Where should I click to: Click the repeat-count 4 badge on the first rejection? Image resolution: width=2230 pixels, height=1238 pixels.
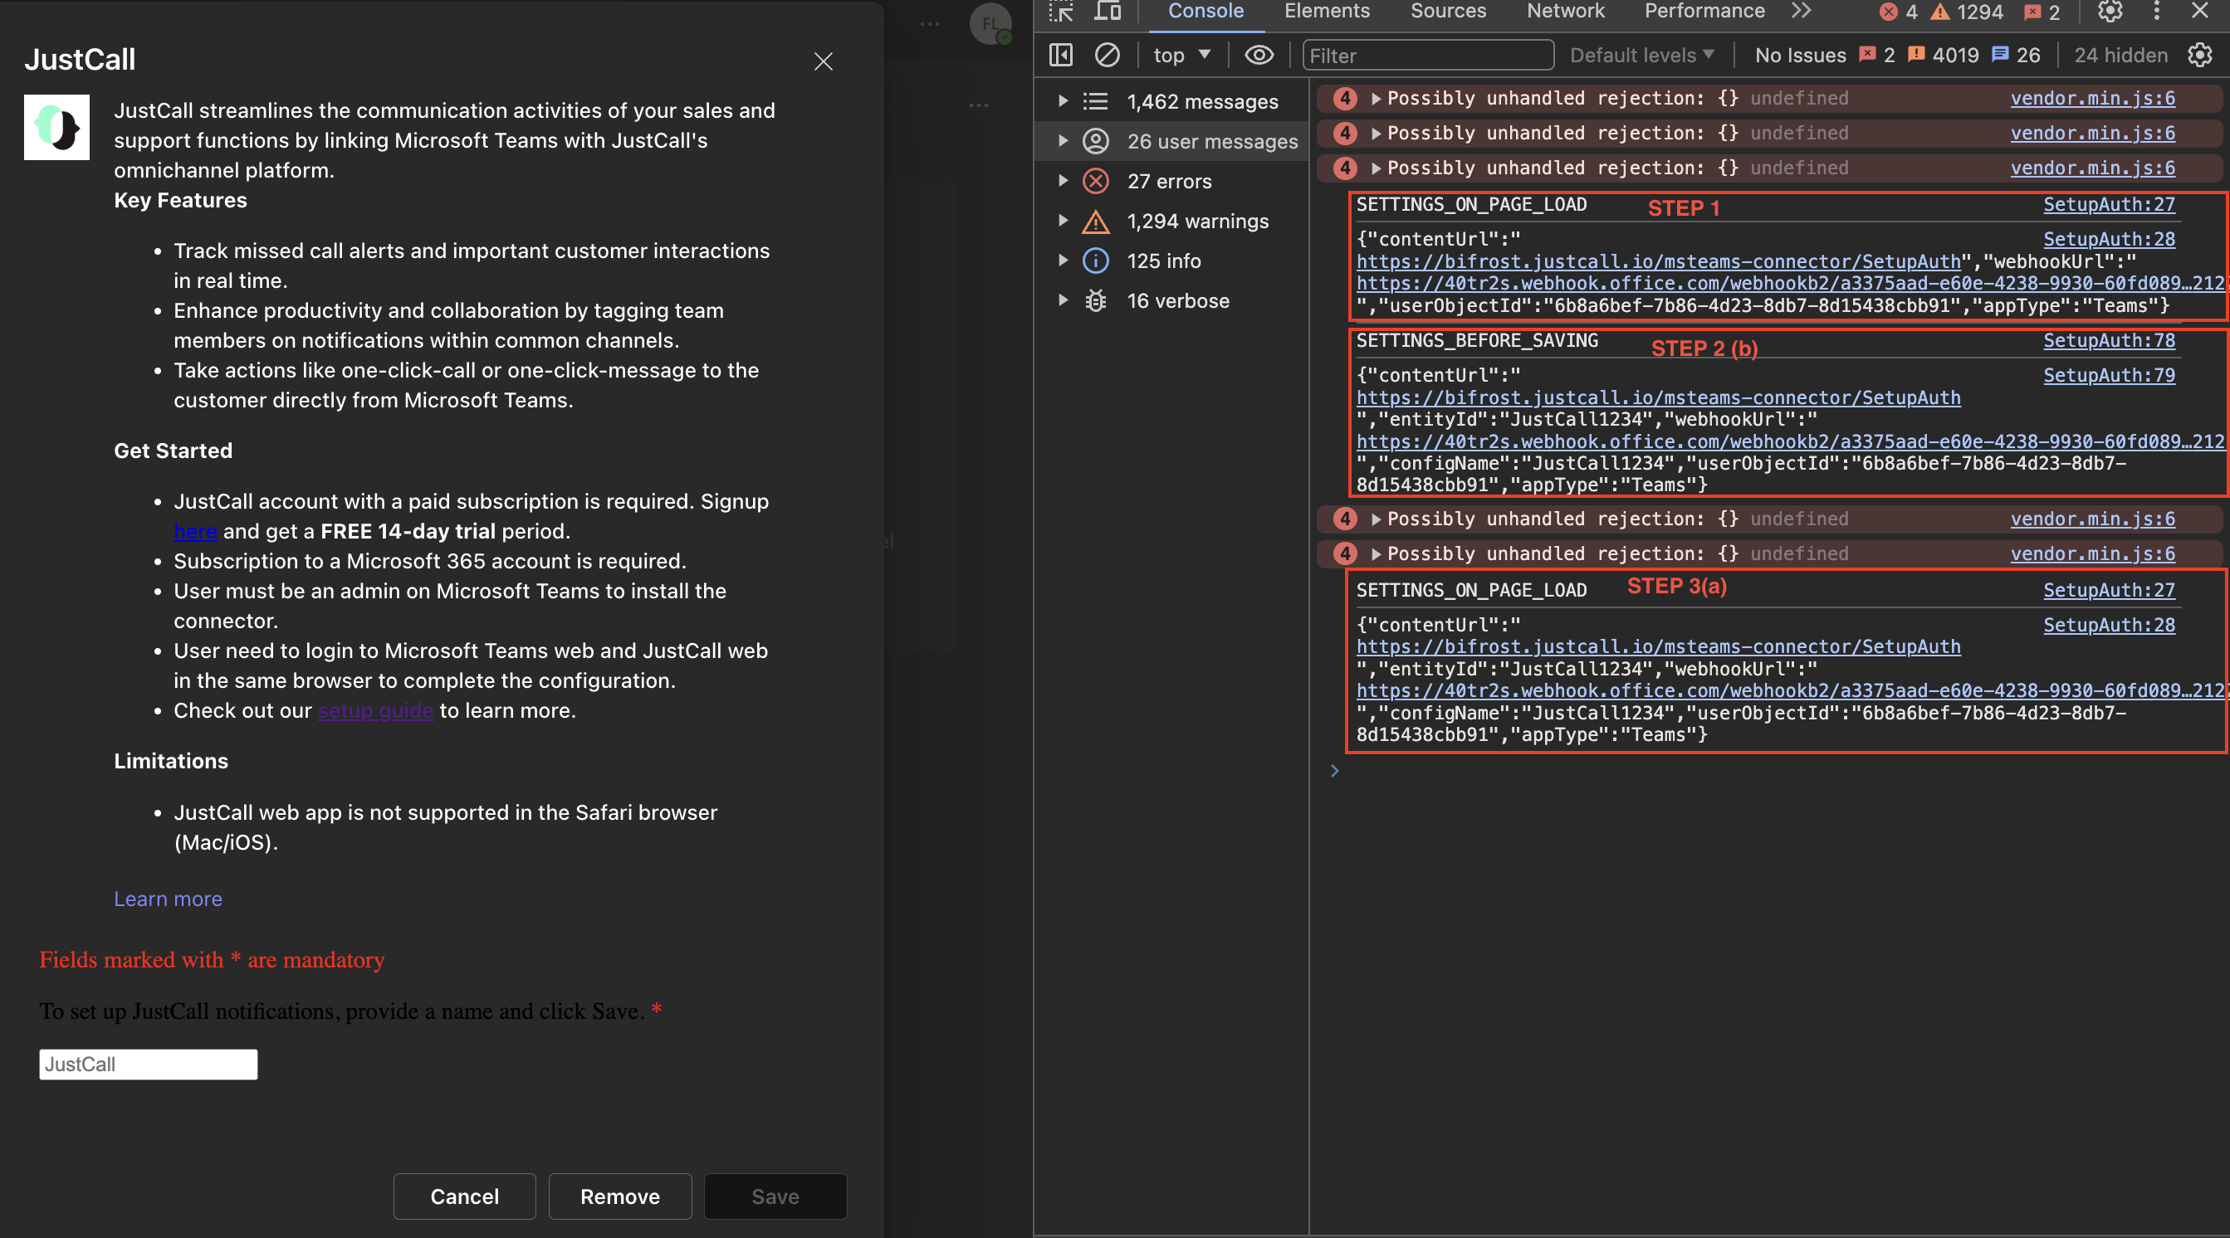click(x=1345, y=99)
